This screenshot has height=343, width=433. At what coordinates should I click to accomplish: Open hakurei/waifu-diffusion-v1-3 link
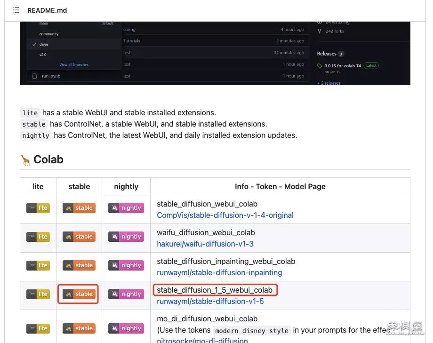(205, 244)
